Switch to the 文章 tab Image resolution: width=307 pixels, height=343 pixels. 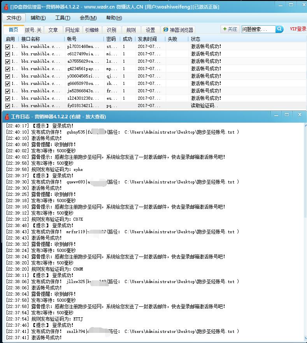point(53,30)
